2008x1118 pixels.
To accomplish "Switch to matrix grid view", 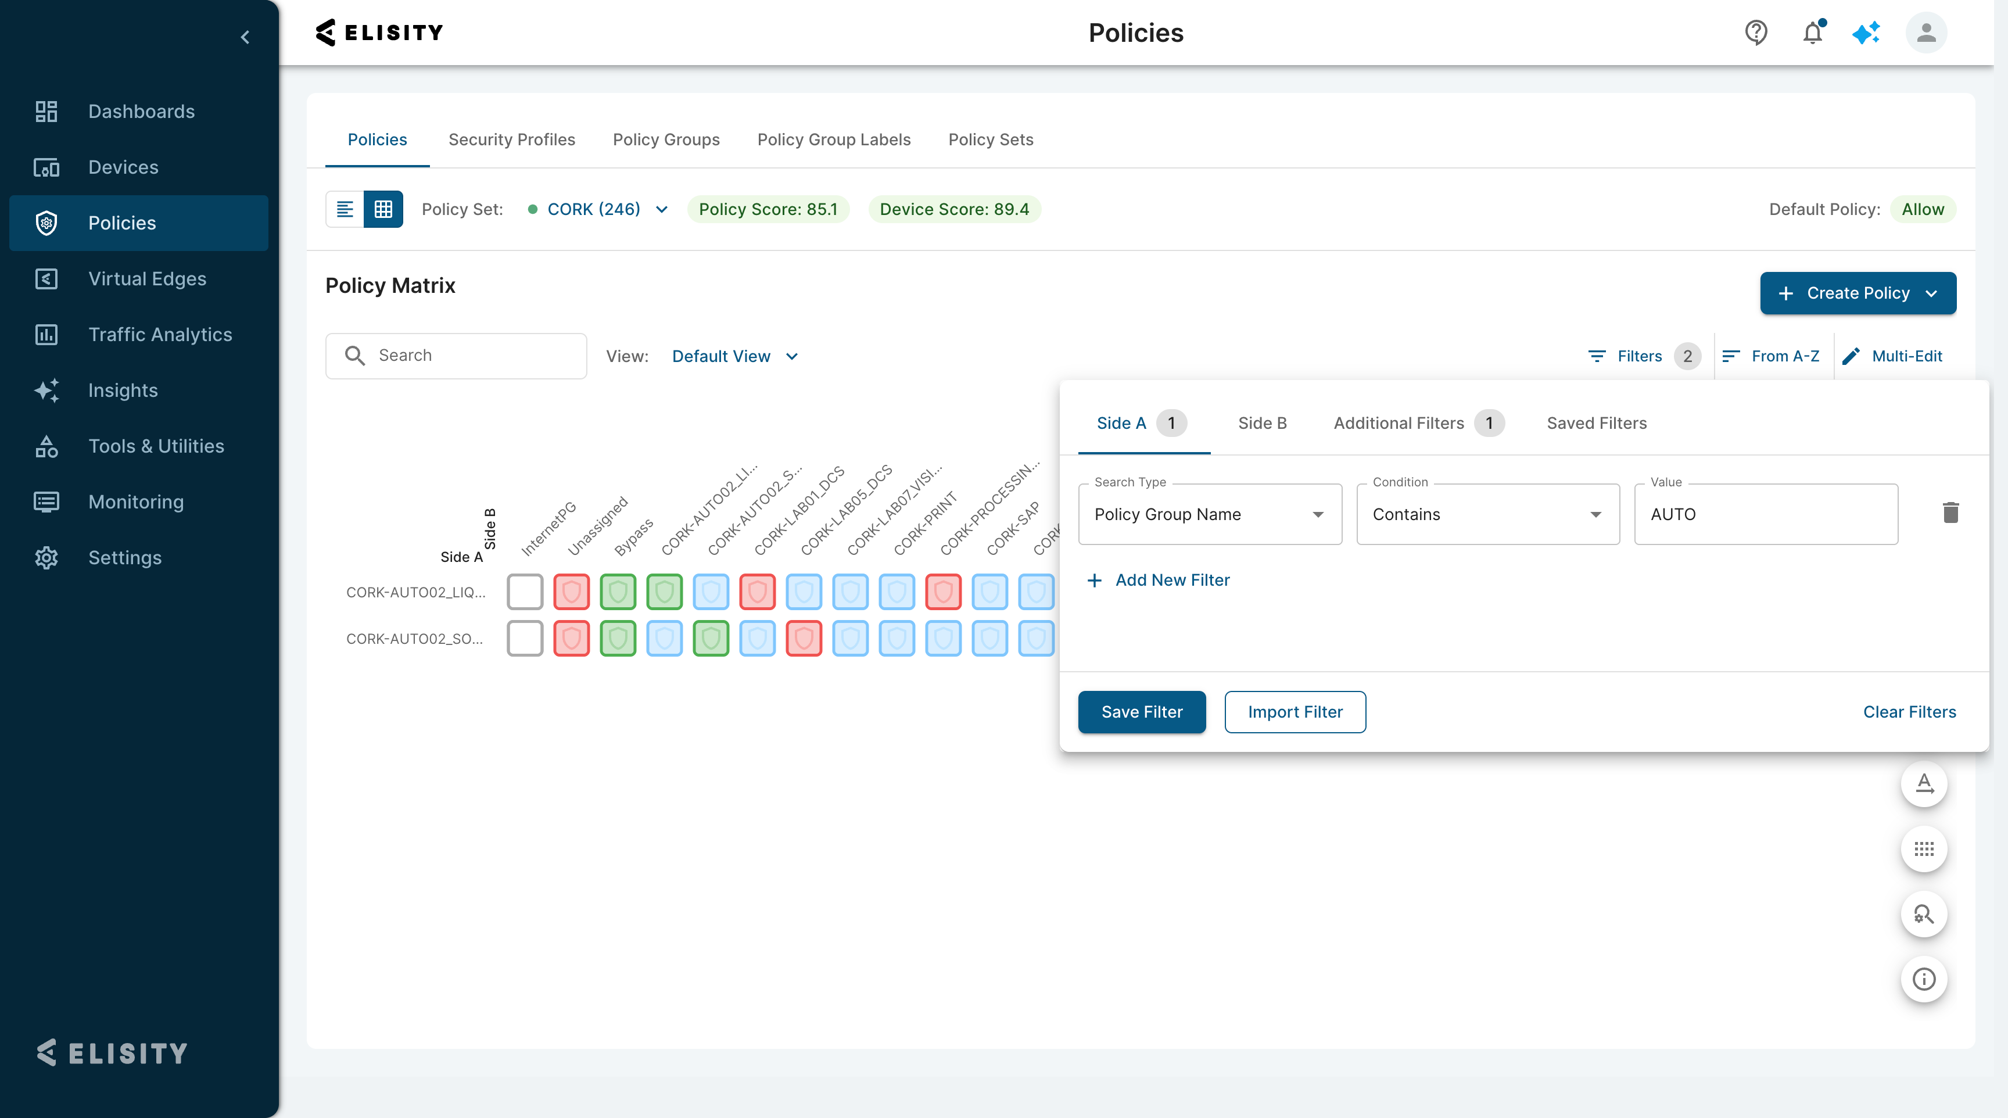I will click(x=383, y=209).
